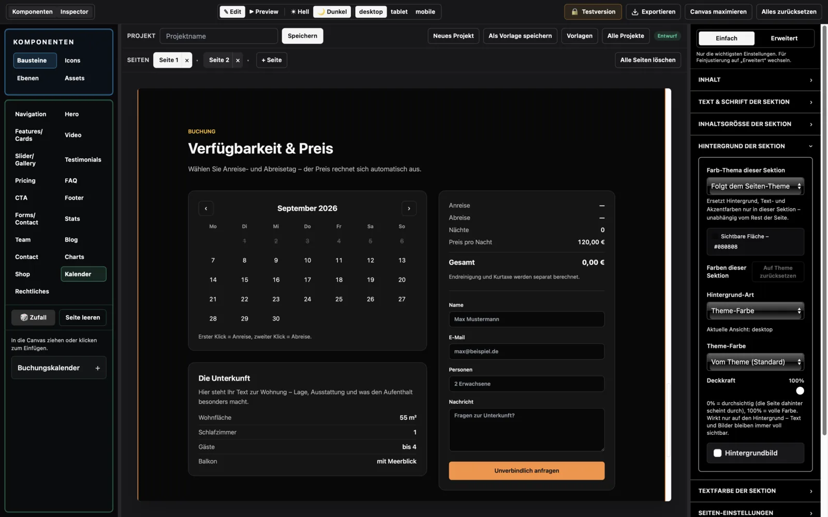Open the Theme-Farbe dropdown 'Vom Theme (Standard)'
This screenshot has width=828, height=517.
pos(755,362)
